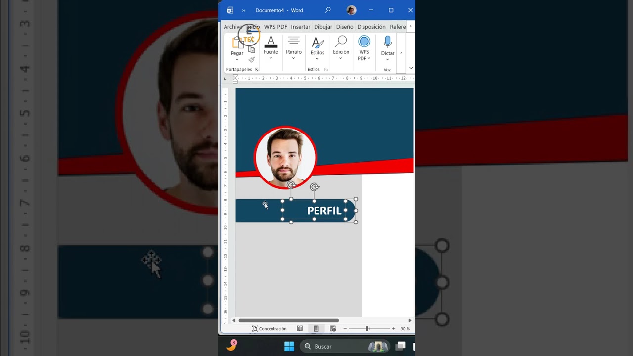Click the zoom slider handle
This screenshot has height=356, width=633.
[x=367, y=329]
